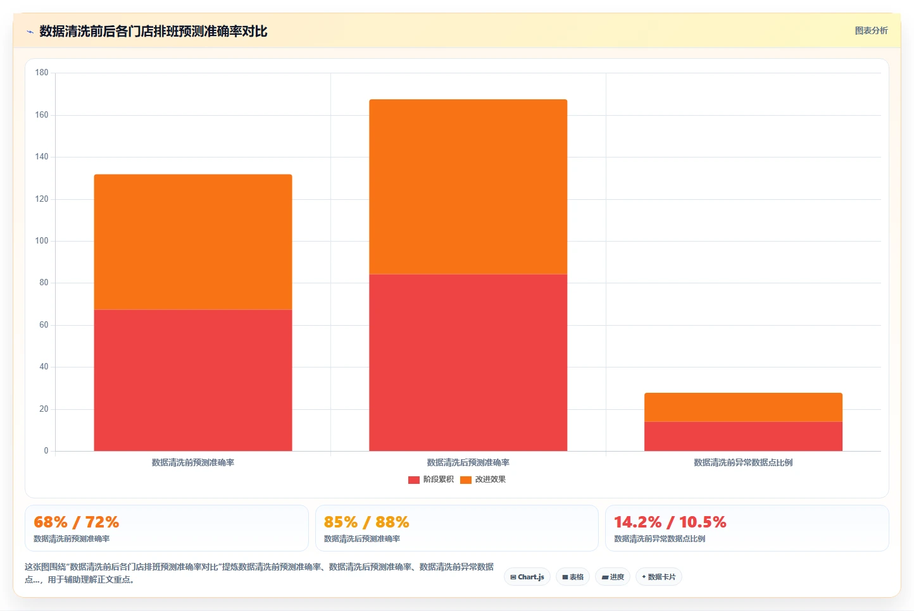Click the red 阶段累积 bar for 数据清洗前异常数据点比例
Image resolution: width=914 pixels, height=611 pixels.
coord(743,436)
